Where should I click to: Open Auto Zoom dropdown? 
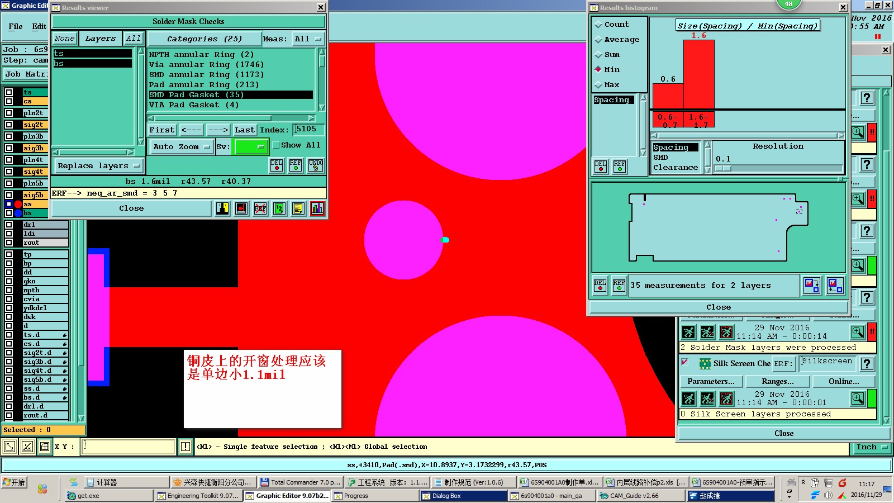tap(182, 147)
